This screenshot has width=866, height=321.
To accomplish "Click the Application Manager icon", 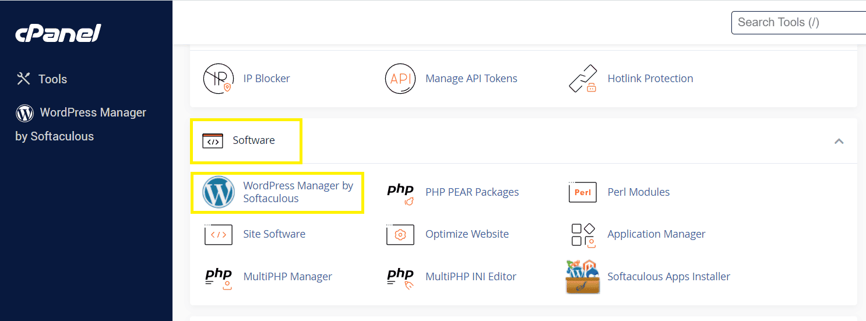I will point(583,235).
